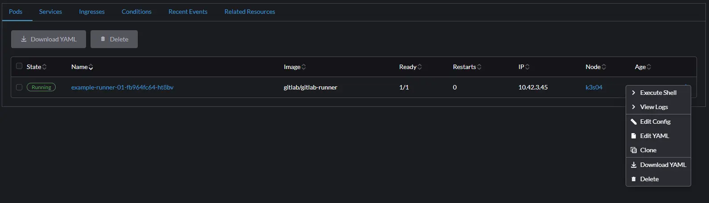Click the trash icon in context menu
Viewport: 709px width, 203px height.
point(633,179)
